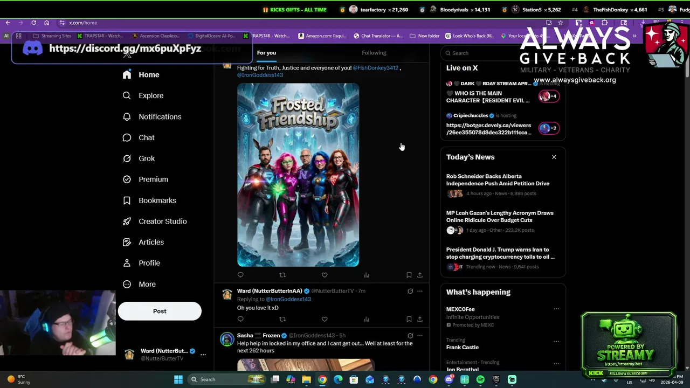Open account switcher menu for Ward
690x388 pixels.
(203, 355)
